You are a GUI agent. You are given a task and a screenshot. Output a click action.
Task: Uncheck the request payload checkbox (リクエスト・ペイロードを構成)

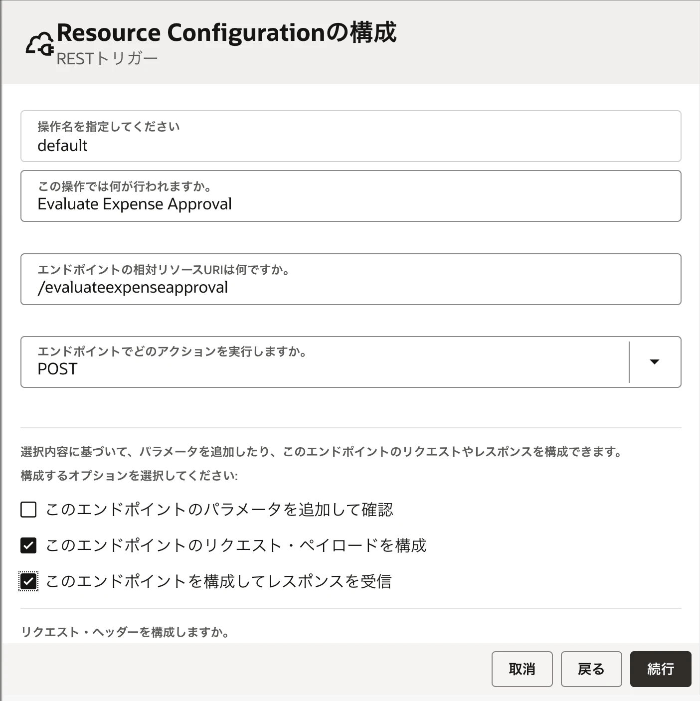28,545
